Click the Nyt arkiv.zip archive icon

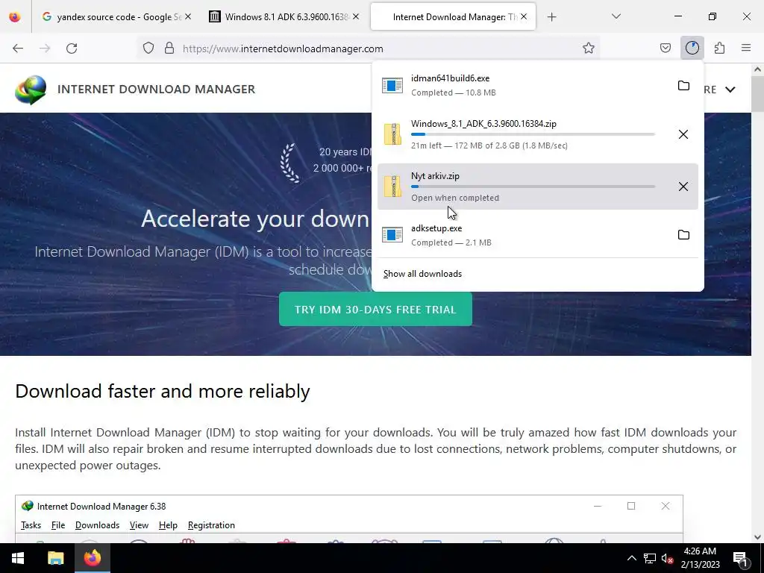(x=392, y=187)
